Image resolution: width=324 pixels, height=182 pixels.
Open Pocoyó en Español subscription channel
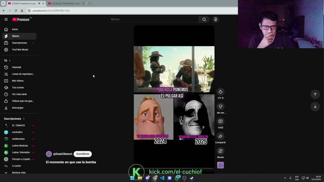tap(19, 159)
